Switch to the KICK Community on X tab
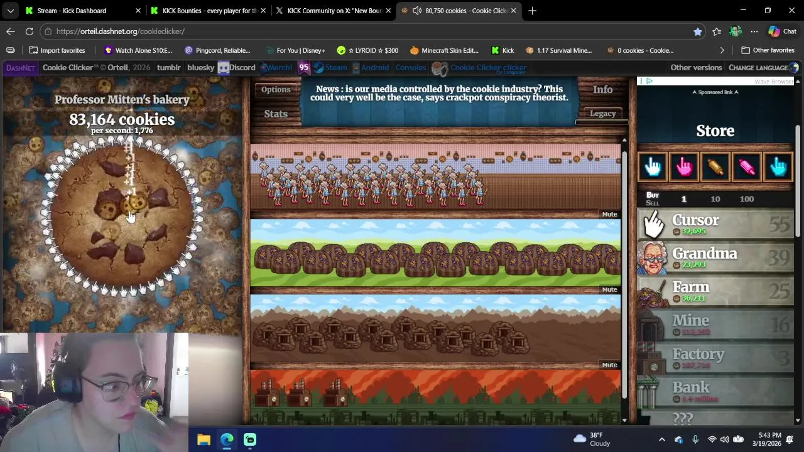804x452 pixels. pos(334,11)
